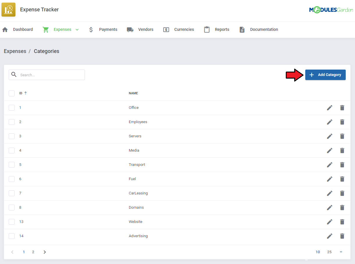This screenshot has width=355, height=264.
Task: Click the Reports clipboard icon
Action: coord(207,29)
